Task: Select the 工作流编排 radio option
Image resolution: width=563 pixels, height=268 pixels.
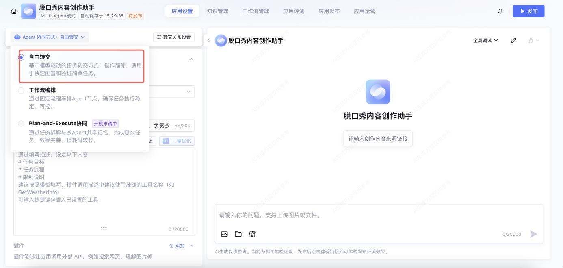Action: click(x=21, y=90)
